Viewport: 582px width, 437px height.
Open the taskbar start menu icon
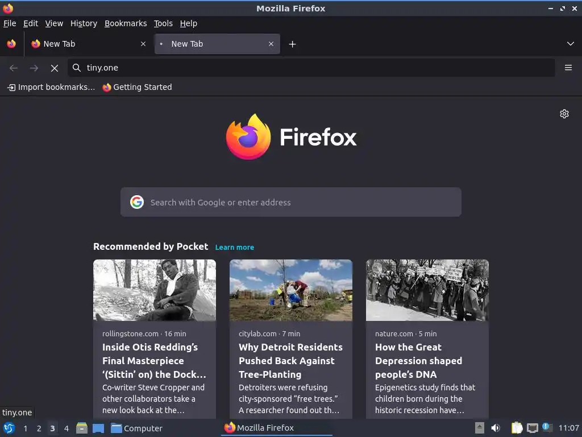coord(9,428)
